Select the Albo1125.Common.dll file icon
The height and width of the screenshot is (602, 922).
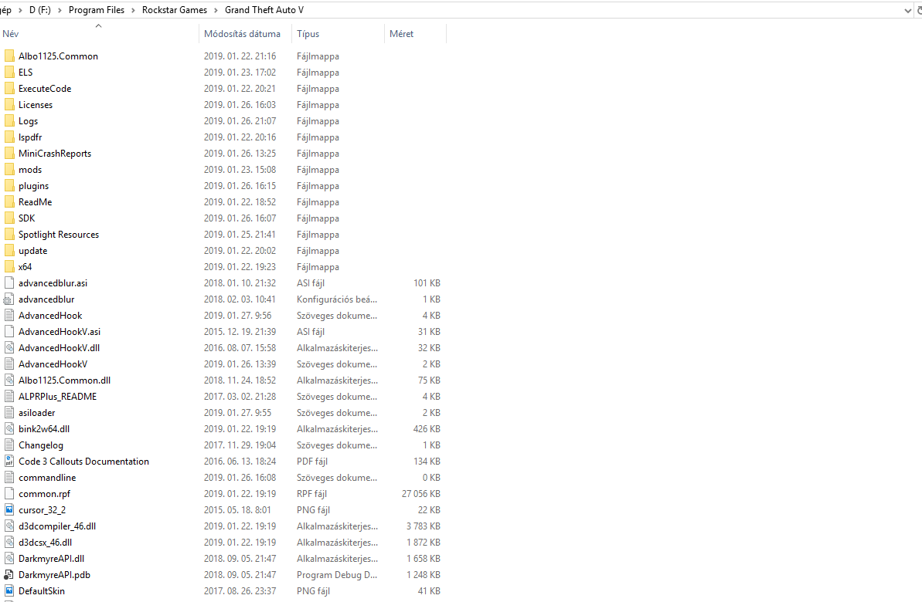pyautogui.click(x=9, y=380)
